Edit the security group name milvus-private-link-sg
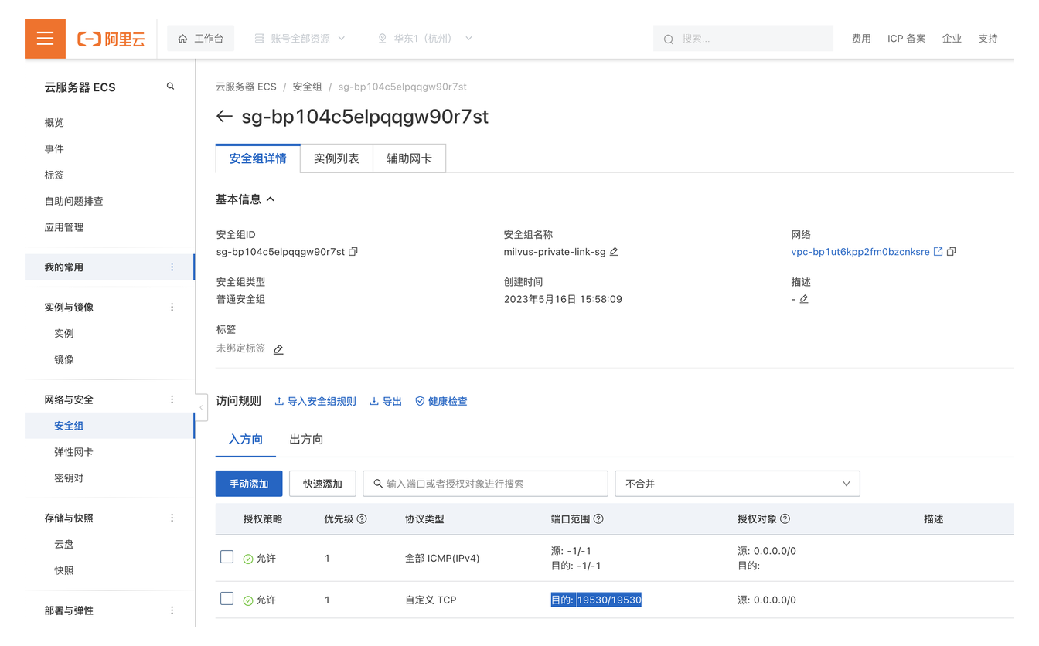 (614, 252)
